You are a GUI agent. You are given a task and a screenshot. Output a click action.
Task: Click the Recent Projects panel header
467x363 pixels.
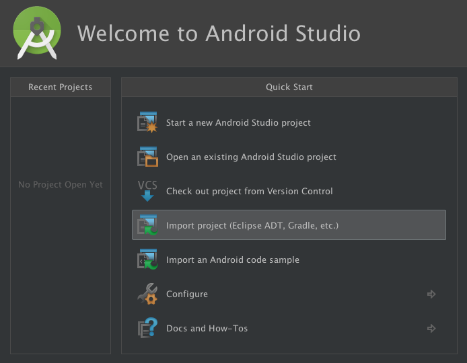(x=61, y=87)
